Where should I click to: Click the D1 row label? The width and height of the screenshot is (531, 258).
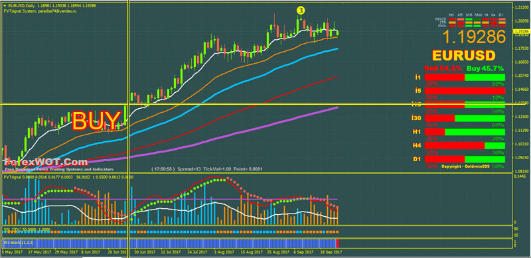[x=417, y=159]
